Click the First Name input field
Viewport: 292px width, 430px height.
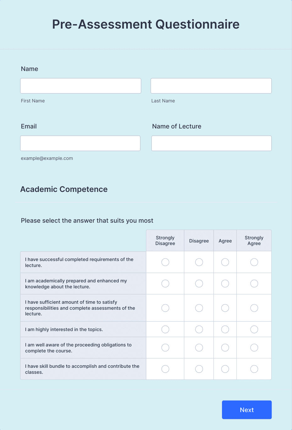[80, 85]
